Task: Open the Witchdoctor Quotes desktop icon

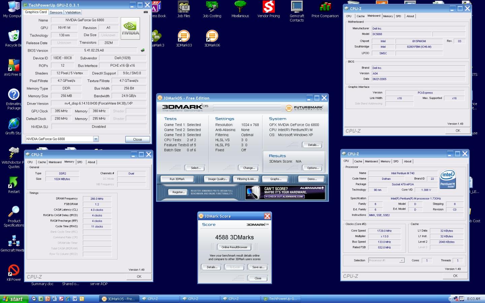Action: point(13,153)
